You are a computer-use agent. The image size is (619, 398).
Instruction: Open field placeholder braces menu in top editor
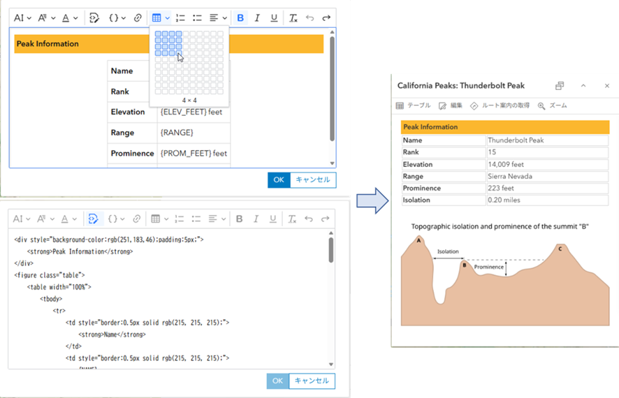[x=117, y=18]
